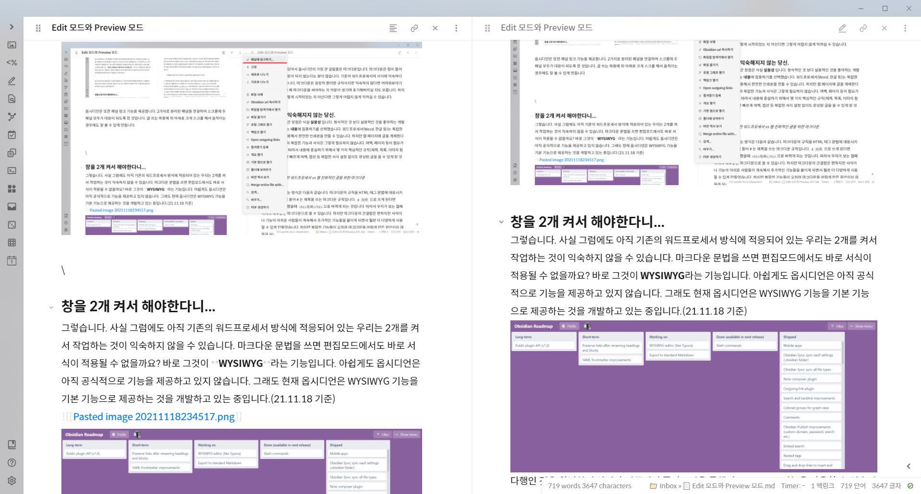Click the image icon in the ribbon

tap(12, 45)
